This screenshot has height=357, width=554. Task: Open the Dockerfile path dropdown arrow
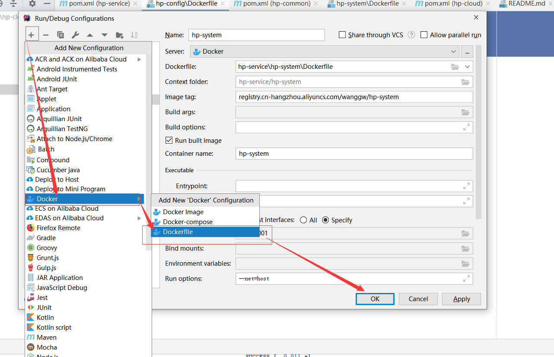point(467,67)
